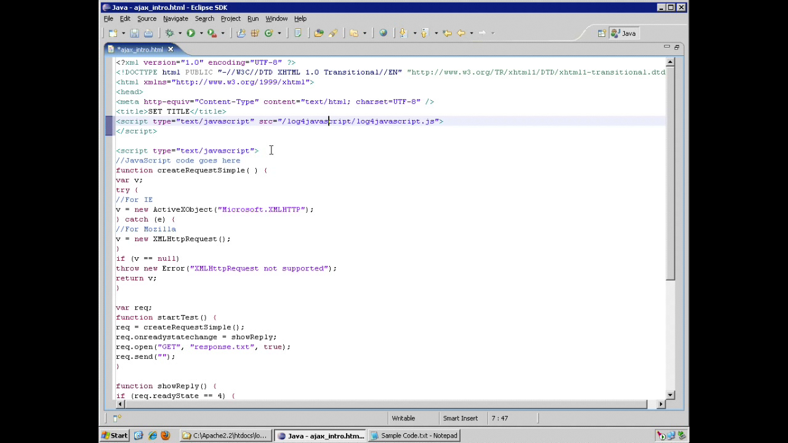Start the Debug bug icon

(169, 33)
